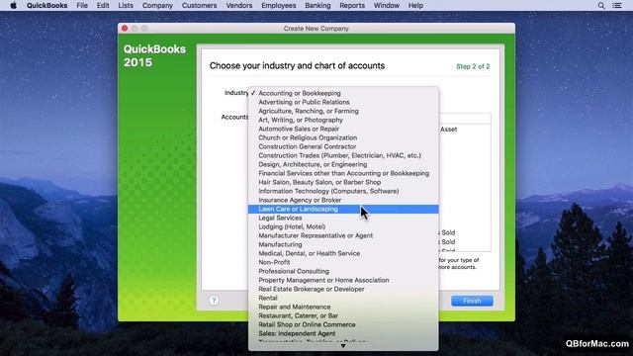Image resolution: width=633 pixels, height=356 pixels.
Task: Open the Company menu
Action: click(x=157, y=6)
